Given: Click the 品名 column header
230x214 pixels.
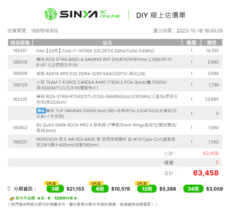Looking at the screenshot, I should [107, 42].
